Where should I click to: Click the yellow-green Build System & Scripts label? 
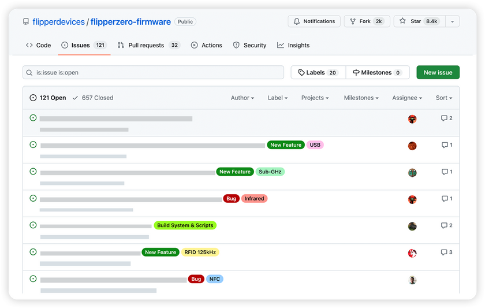pos(185,225)
